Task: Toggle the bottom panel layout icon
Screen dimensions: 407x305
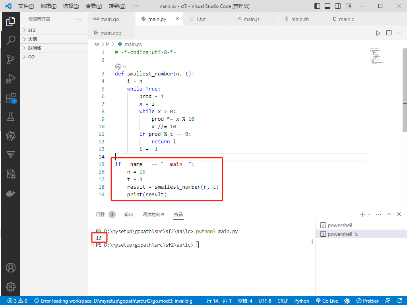Action: (x=328, y=6)
